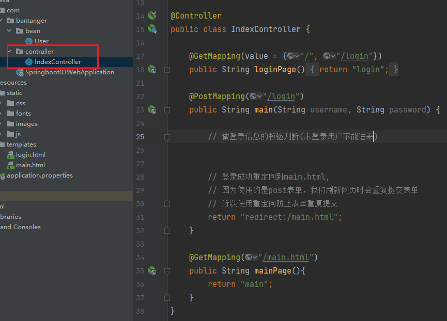447x321 pixels.
Task: Click line number 25 in the gutter
Action: click(x=140, y=137)
